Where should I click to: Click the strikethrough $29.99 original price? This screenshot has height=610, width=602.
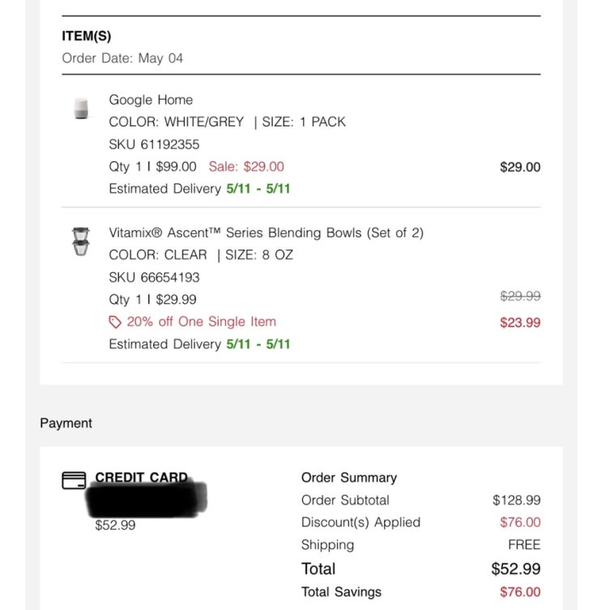coord(520,296)
